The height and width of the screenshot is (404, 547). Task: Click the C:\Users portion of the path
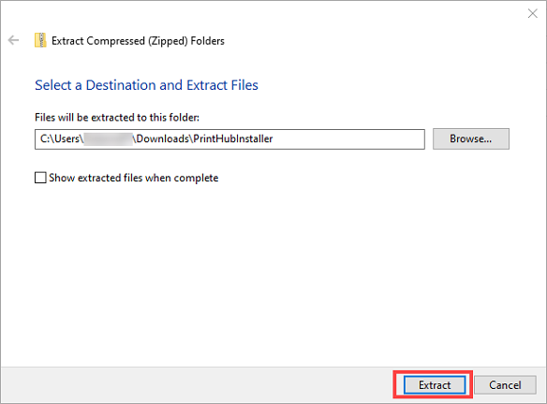coord(60,138)
